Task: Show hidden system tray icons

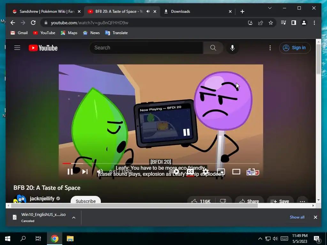Action: pyautogui.click(x=260, y=239)
